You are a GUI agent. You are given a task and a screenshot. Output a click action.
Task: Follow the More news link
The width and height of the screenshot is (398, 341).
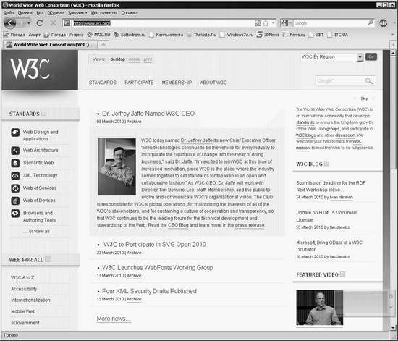[113, 319]
